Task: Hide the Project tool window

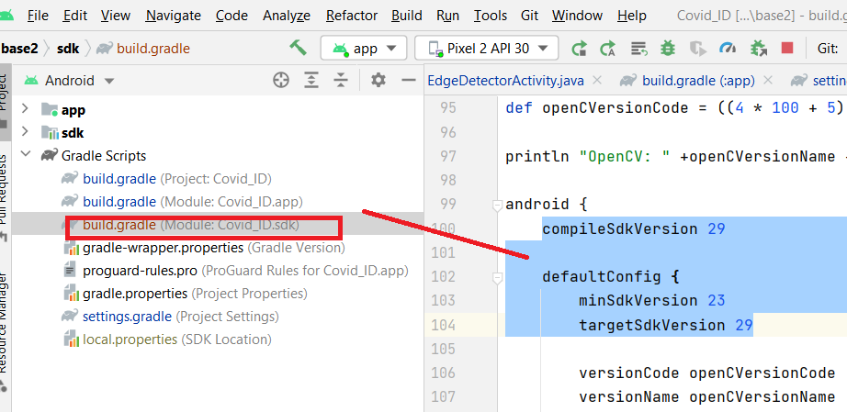Action: pos(409,81)
